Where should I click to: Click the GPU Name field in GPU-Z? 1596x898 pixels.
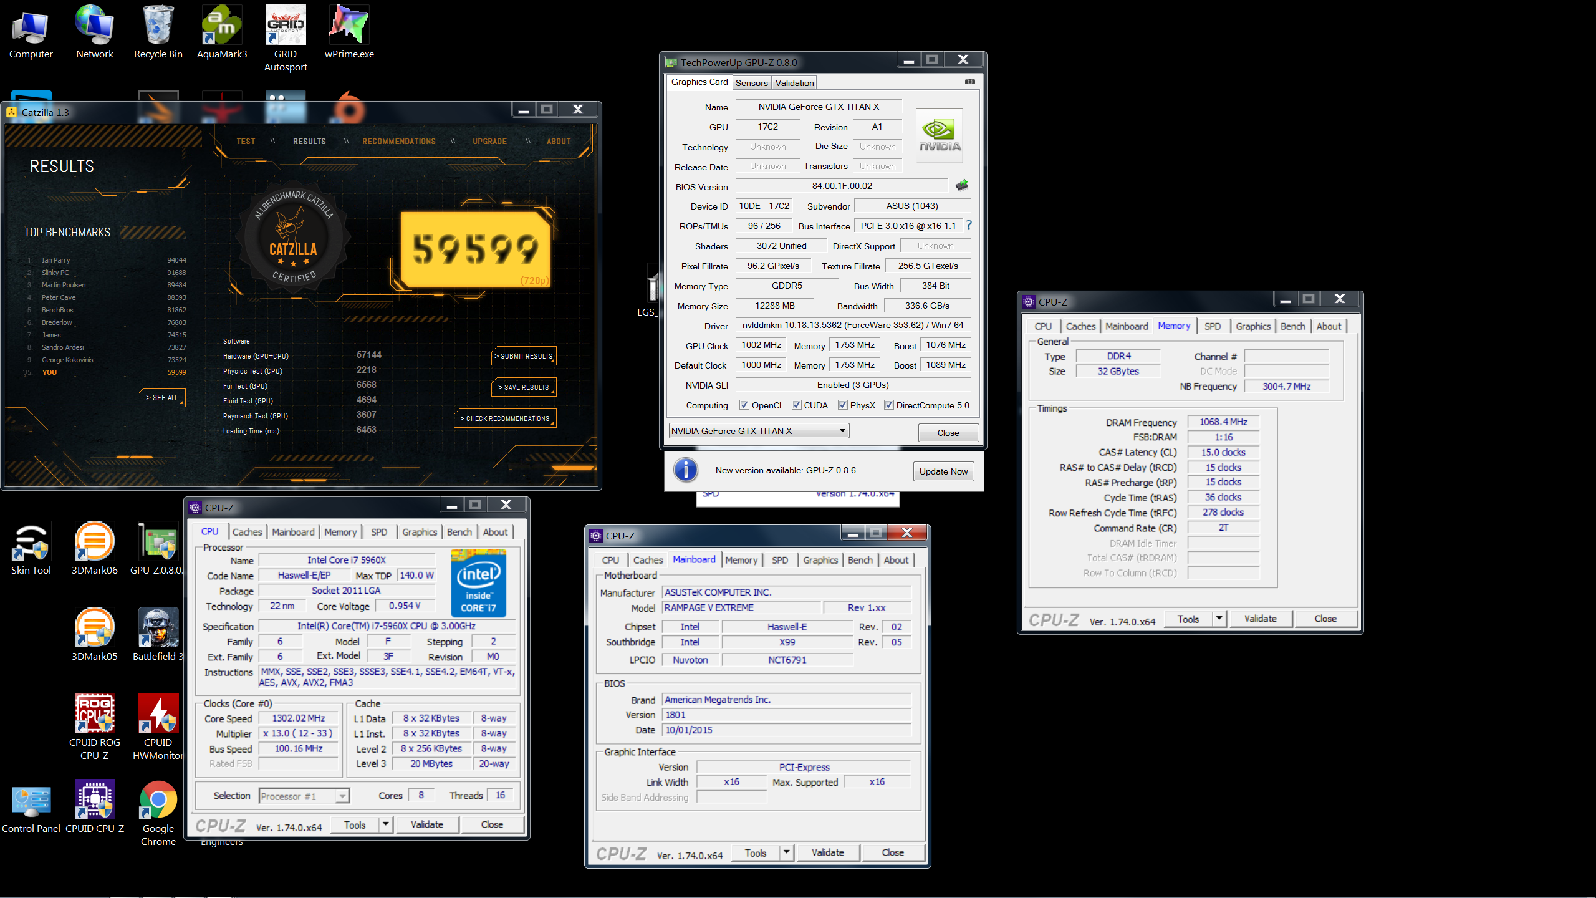[x=819, y=107]
